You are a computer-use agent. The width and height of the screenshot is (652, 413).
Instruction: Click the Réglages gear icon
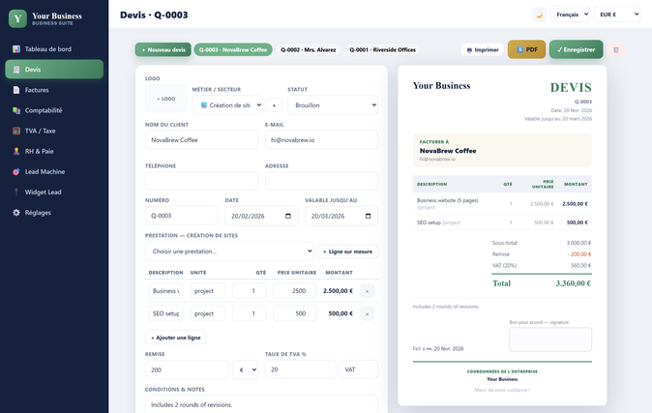click(x=16, y=213)
